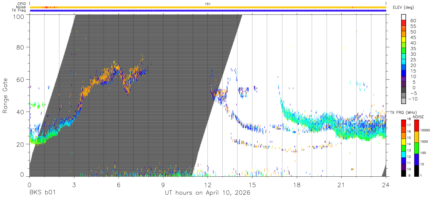Click the blue 10–100 NOISE color band

point(416,159)
